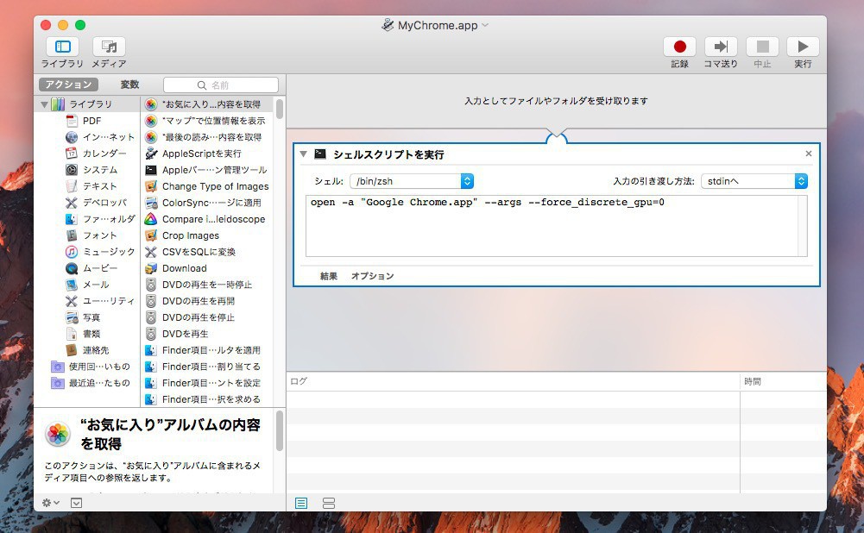Select the ムービー category
The width and height of the screenshot is (864, 533).
click(92, 268)
